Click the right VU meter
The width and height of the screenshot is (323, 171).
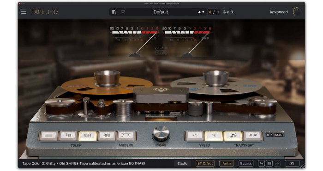pyautogui.click(x=187, y=41)
